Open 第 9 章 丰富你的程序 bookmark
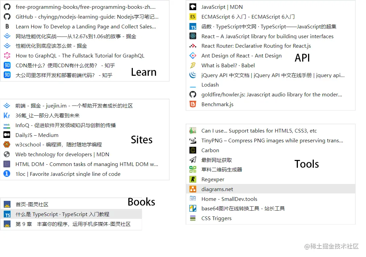 pyautogui.click(x=73, y=224)
